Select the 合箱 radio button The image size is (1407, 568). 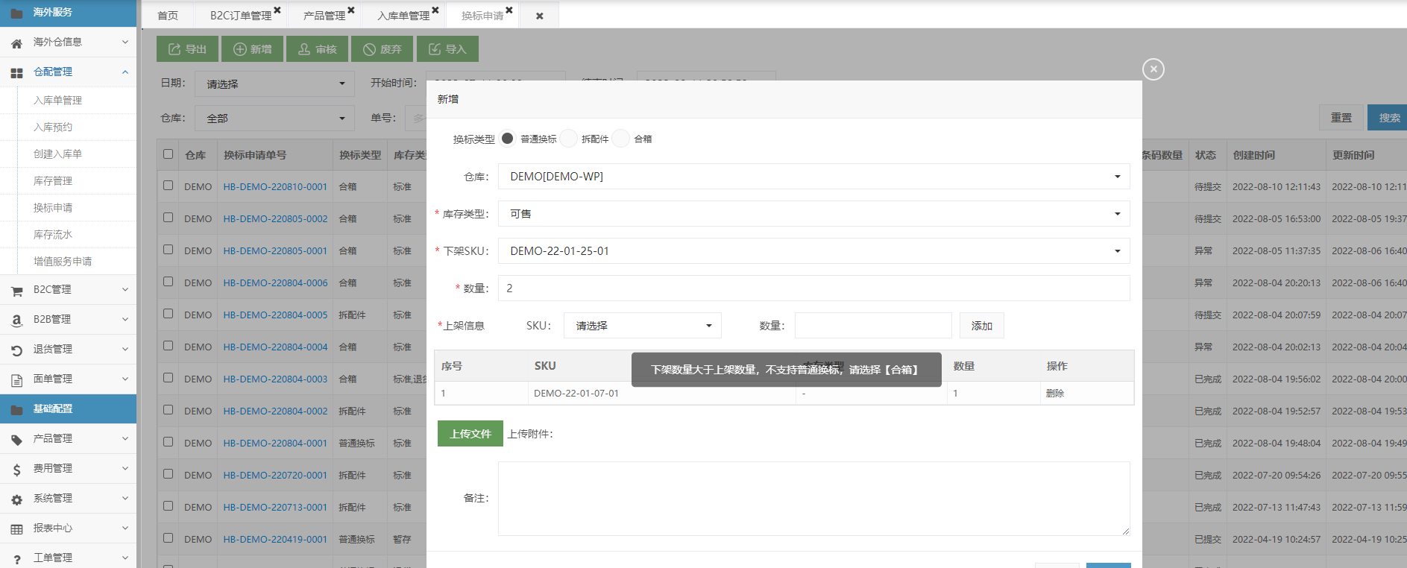pos(621,139)
